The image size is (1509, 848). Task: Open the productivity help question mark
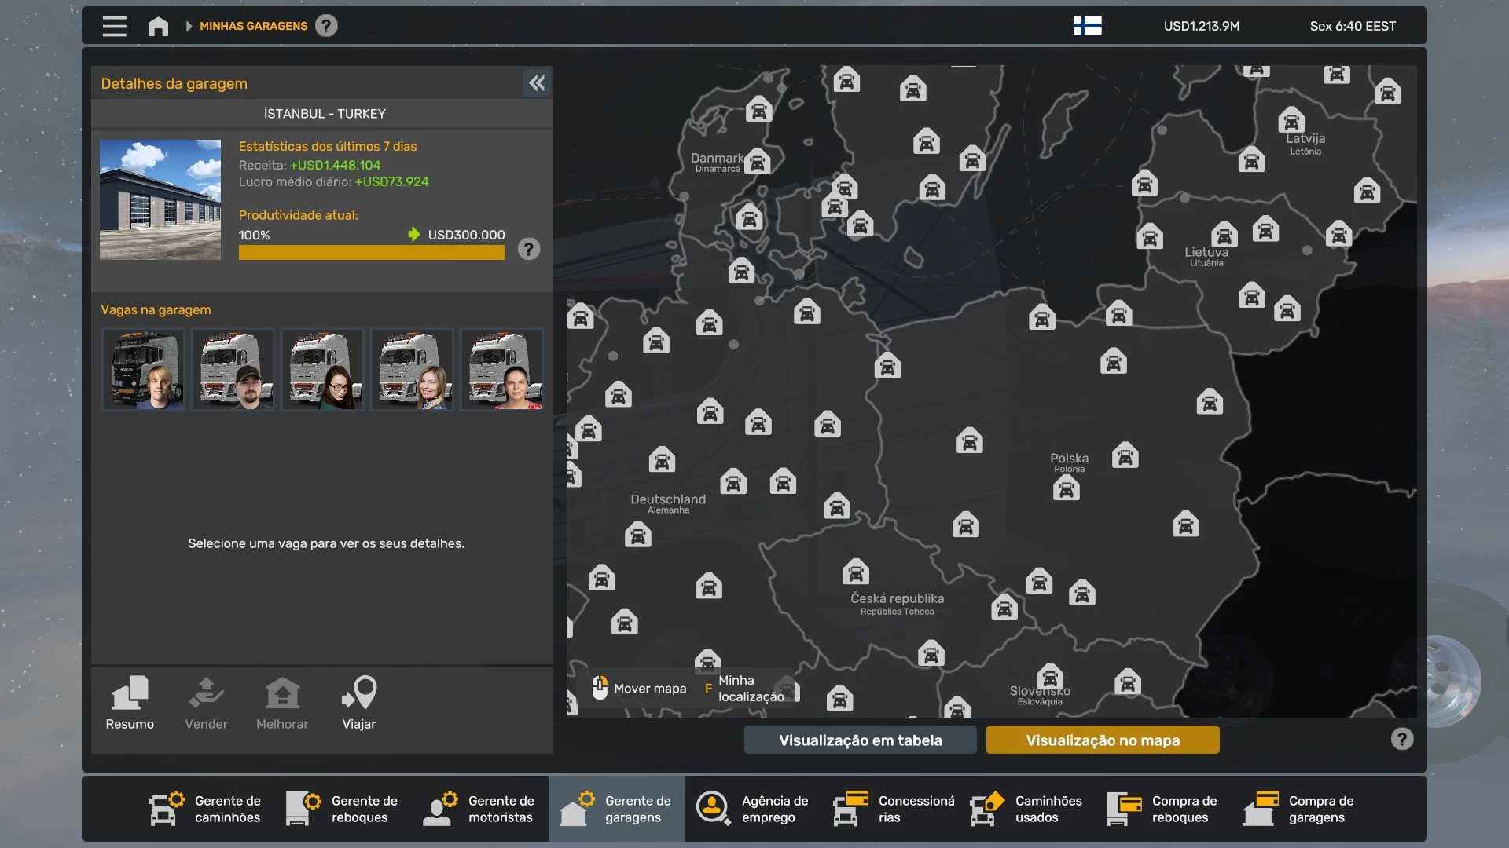click(529, 250)
